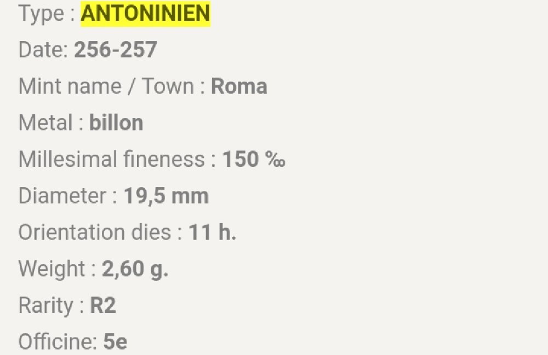Select the weight value 2,60 g.
This screenshot has width=548, height=355.
(x=135, y=269)
